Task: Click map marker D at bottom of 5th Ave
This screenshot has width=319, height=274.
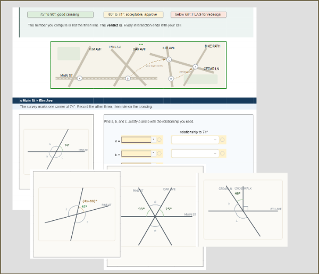Action: click(171, 79)
